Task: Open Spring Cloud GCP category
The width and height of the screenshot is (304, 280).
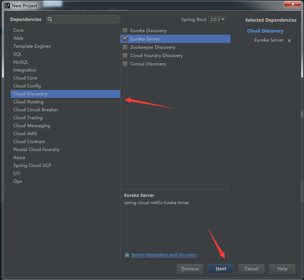Action: [66, 165]
